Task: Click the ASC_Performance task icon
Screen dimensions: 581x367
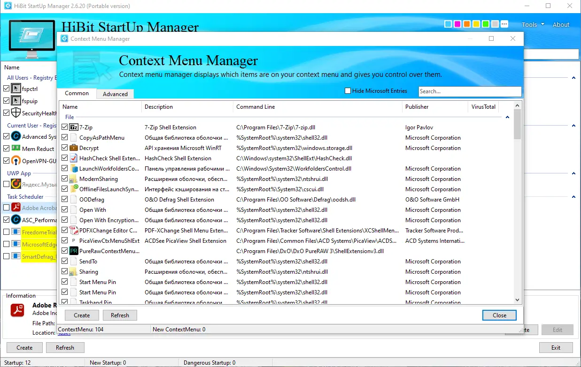Action: tap(16, 219)
